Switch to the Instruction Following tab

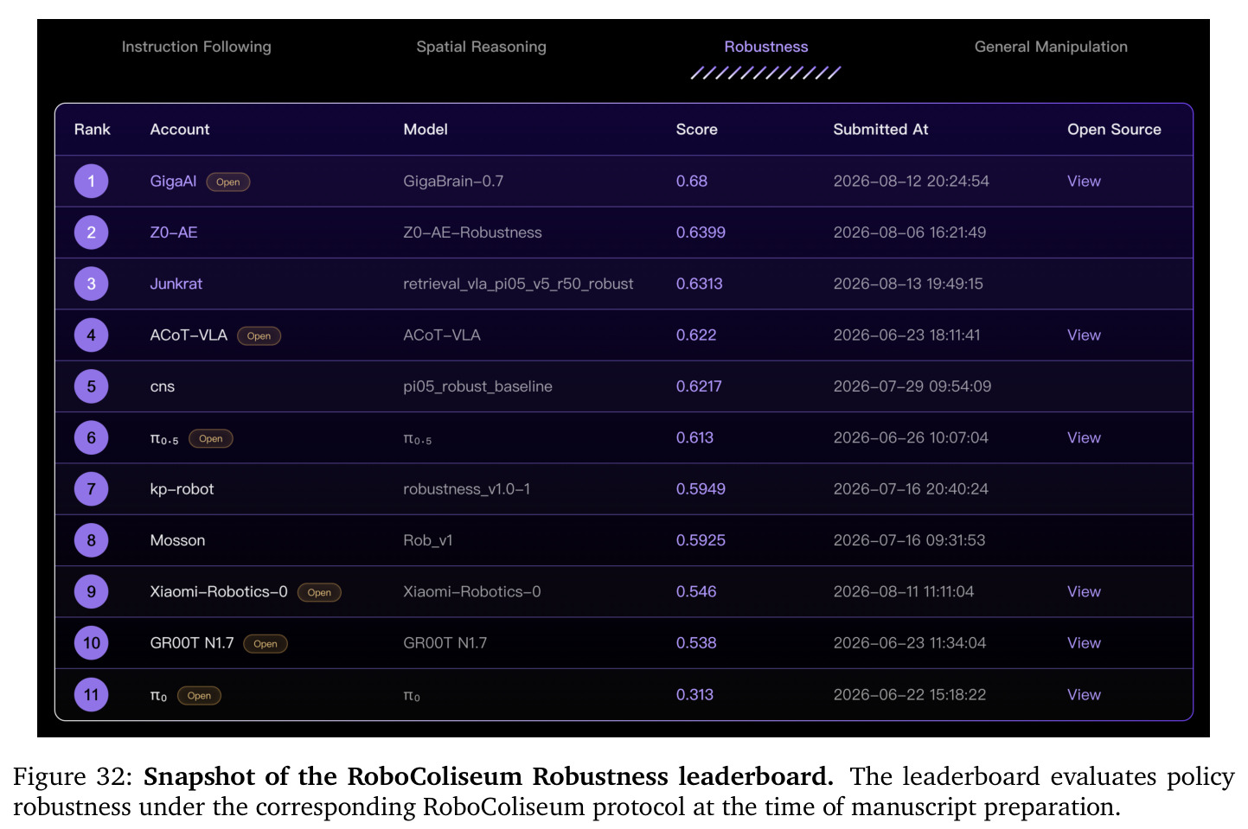click(x=196, y=47)
